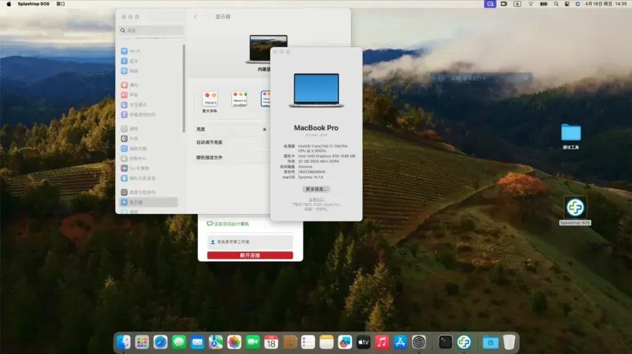Open Messages from the Dock

pos(178,342)
